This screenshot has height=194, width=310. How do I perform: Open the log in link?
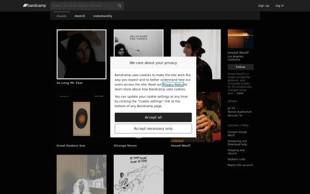[x=280, y=6]
